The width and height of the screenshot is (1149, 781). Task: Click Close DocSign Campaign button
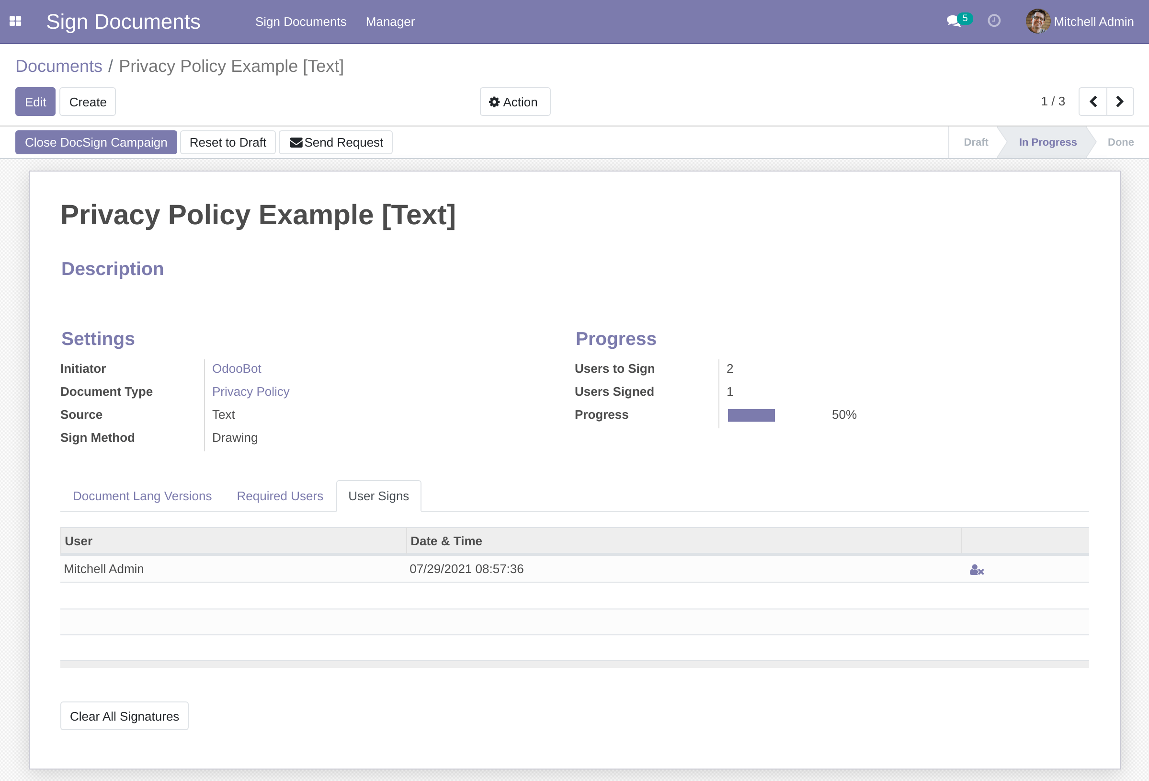96,142
